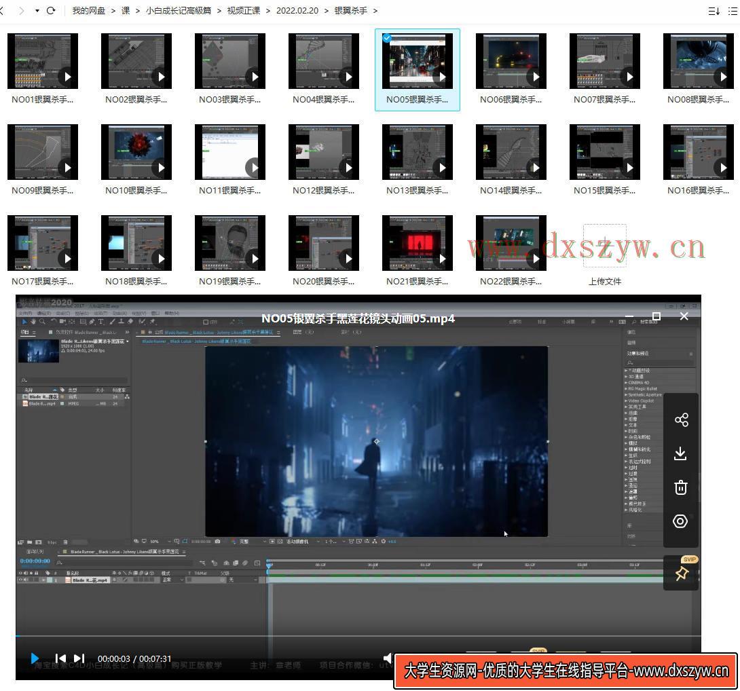Click the SVIP pin icon

coord(682,574)
